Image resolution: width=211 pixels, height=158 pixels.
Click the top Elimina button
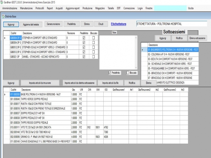pyautogui.click(x=87, y=24)
